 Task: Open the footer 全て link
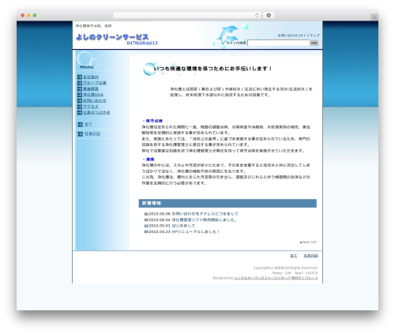[293, 256]
